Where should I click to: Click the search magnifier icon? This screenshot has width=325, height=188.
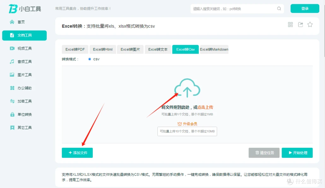(x=279, y=9)
